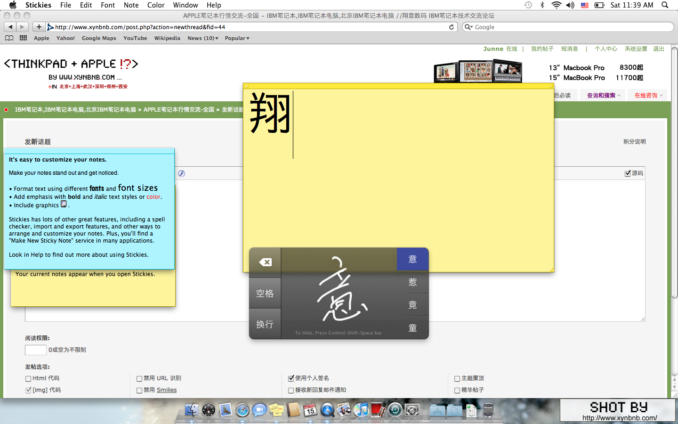The width and height of the screenshot is (678, 424).
Task: Enable 接收新回复邮件通知 checkbox
Action: tap(291, 390)
